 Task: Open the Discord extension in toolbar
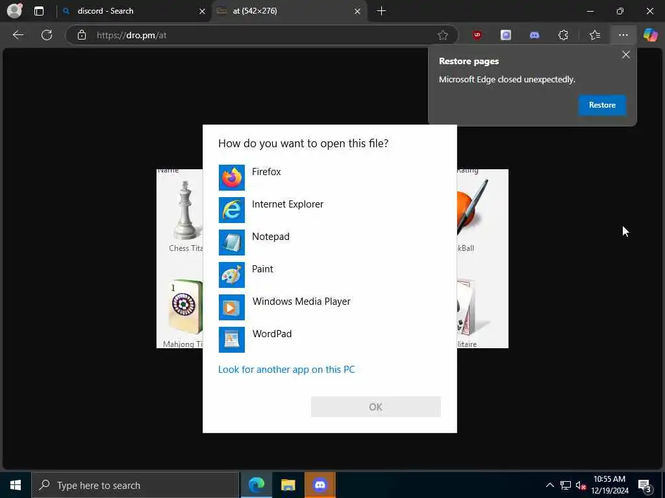(534, 35)
